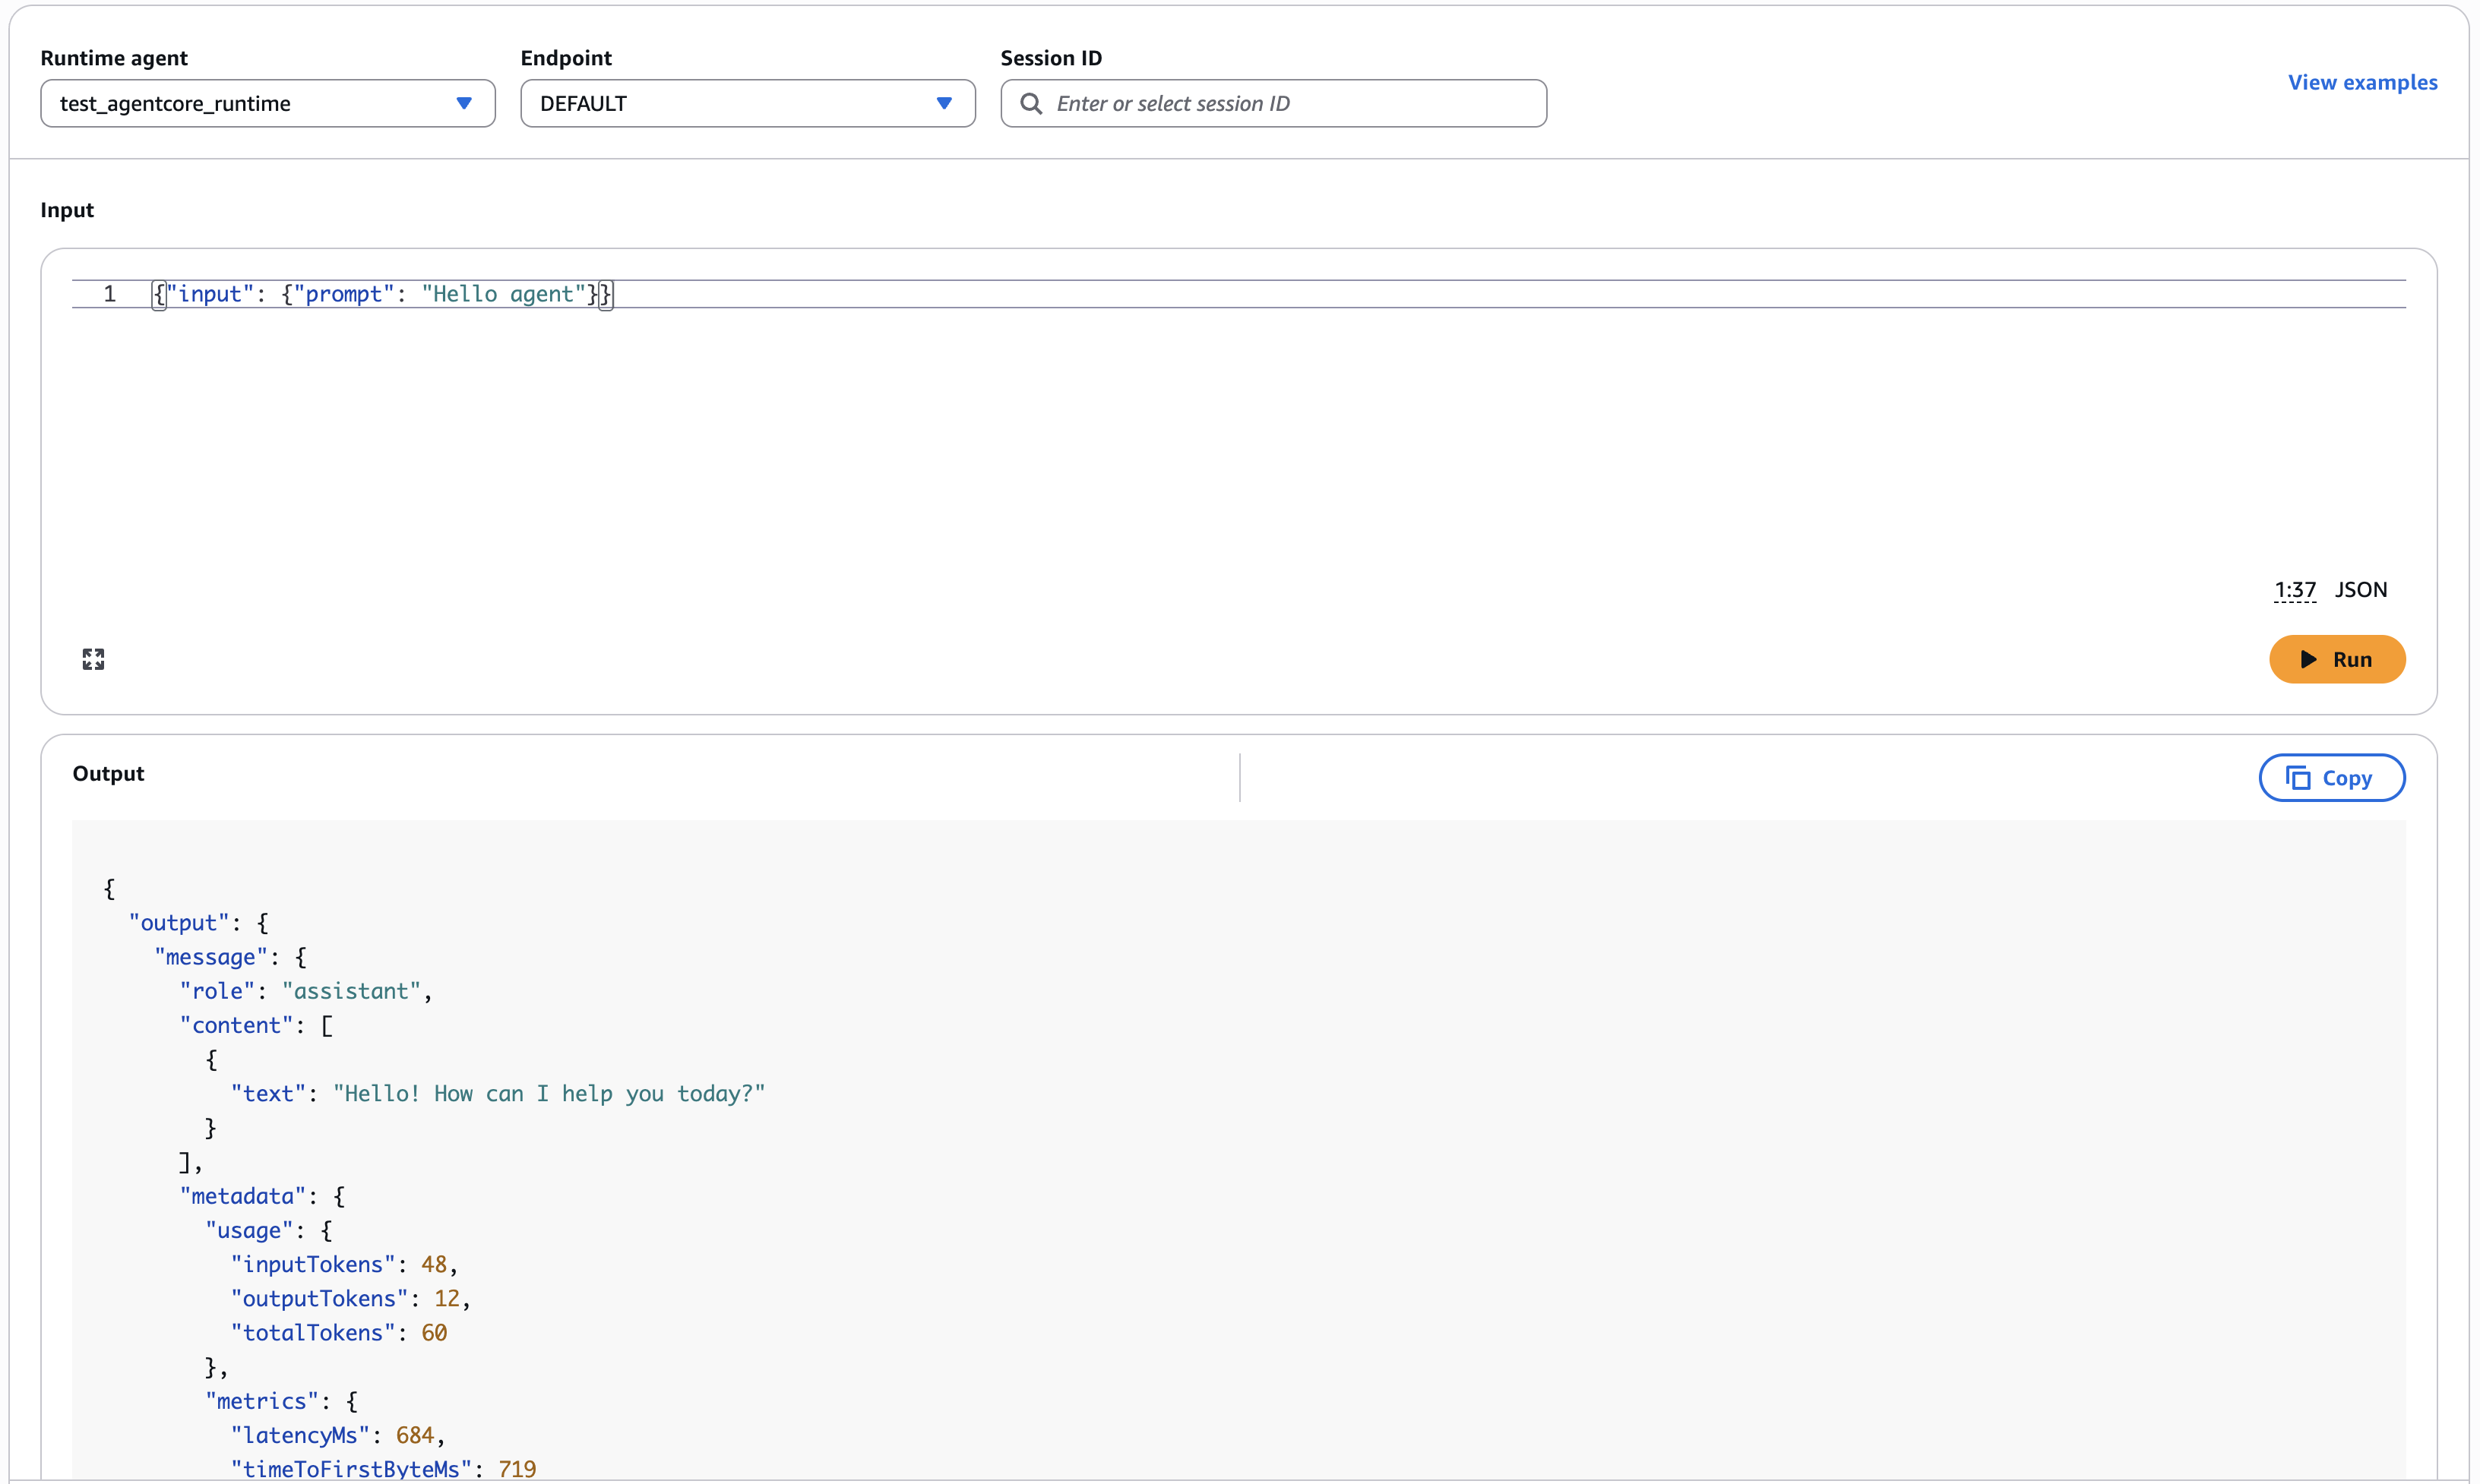Viewport: 2480px width, 1484px height.
Task: Open the Runtime agent dropdown
Action: pos(267,103)
